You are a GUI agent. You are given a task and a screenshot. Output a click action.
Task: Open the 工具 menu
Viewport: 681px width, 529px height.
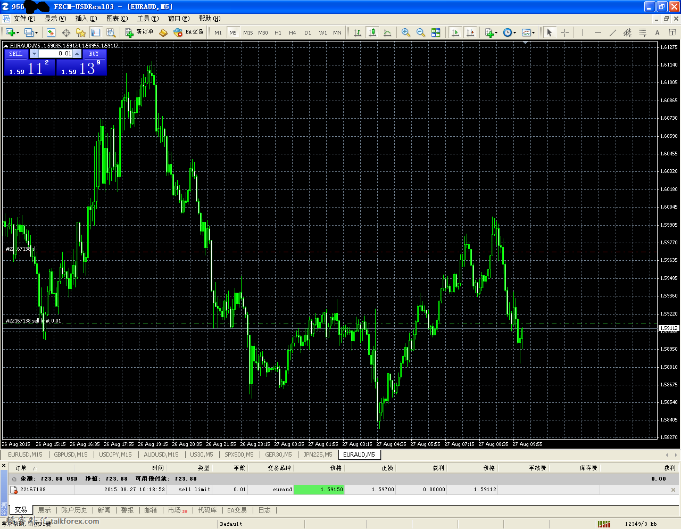coord(148,19)
